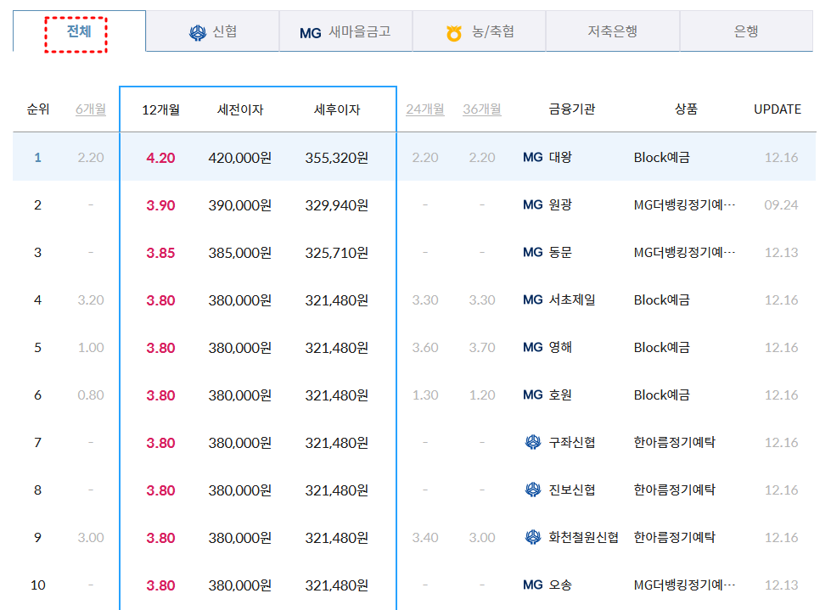831x610 pixels.
Task: Click MG logo next to 오송
Action: click(532, 585)
